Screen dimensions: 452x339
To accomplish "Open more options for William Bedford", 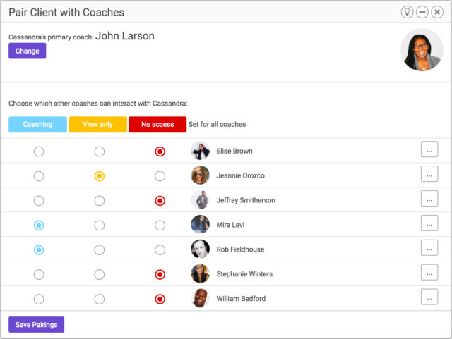I will 429,297.
